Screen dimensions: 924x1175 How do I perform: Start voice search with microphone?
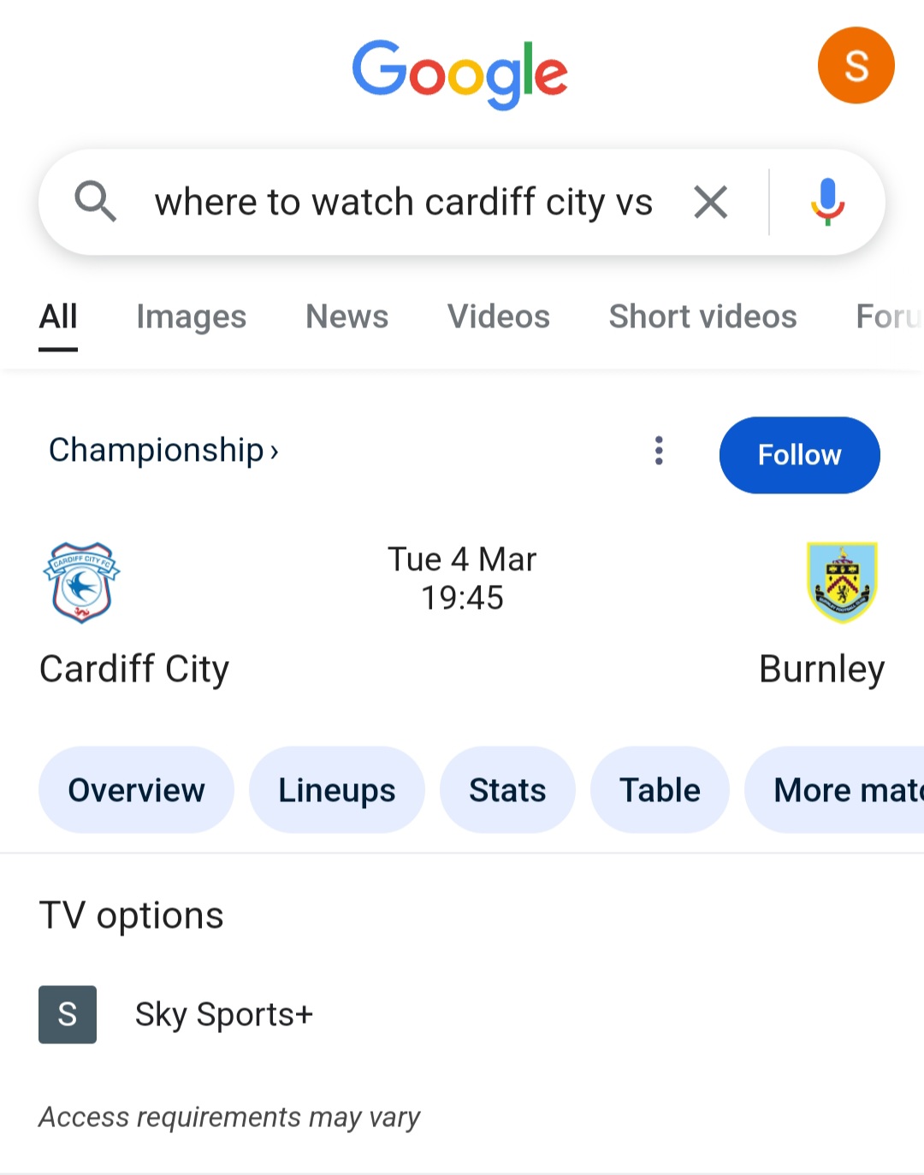(826, 203)
